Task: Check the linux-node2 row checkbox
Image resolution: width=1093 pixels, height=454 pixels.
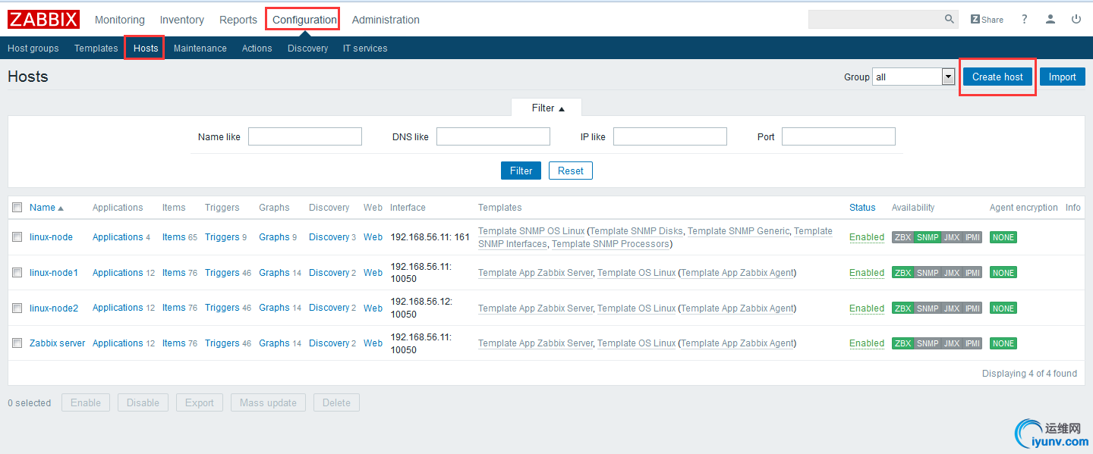Action: (17, 308)
